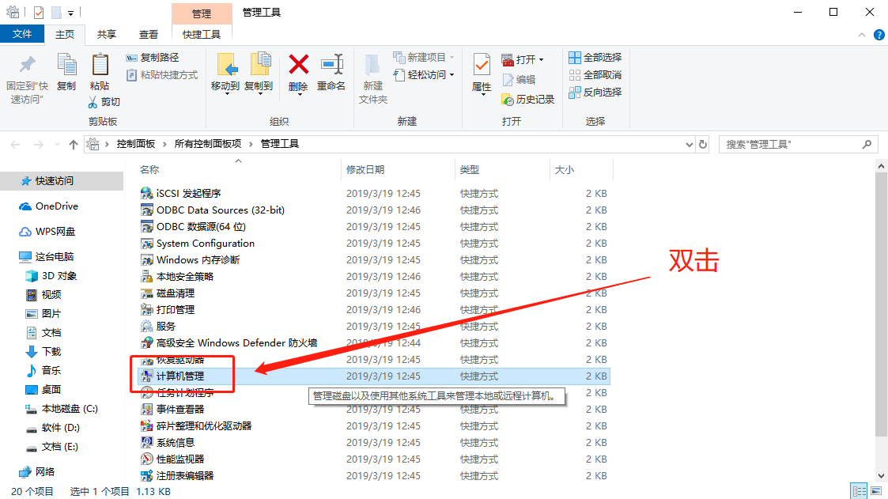The height and width of the screenshot is (499, 888).
Task: Select the Services (服务) shortcut item
Action: [166, 327]
